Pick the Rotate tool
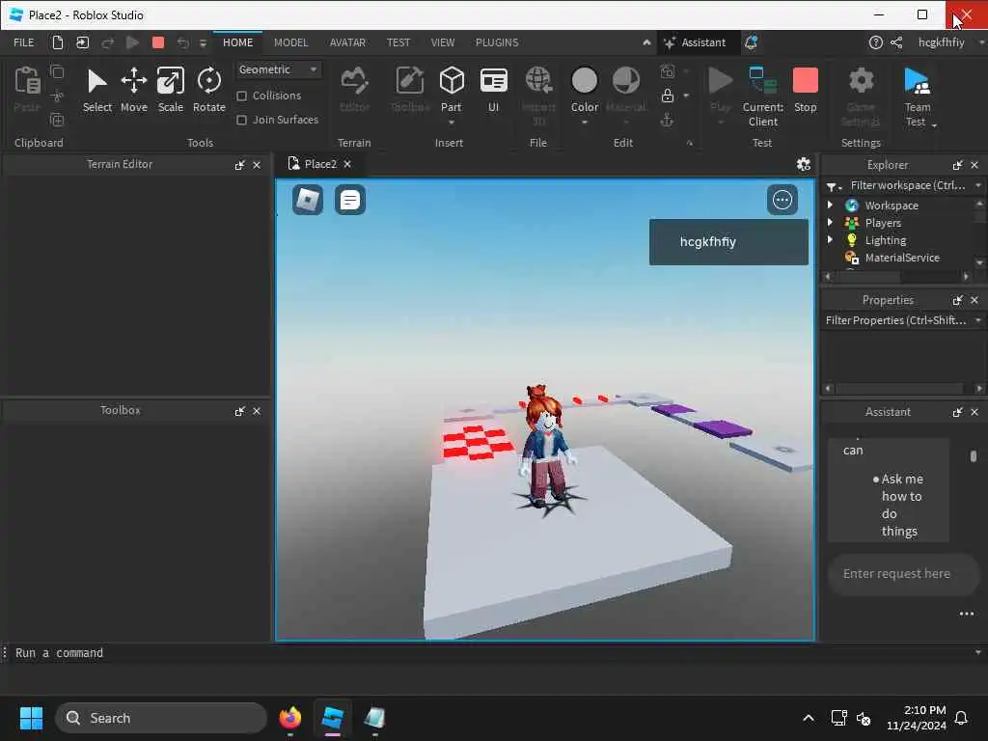This screenshot has height=741, width=988. [208, 90]
